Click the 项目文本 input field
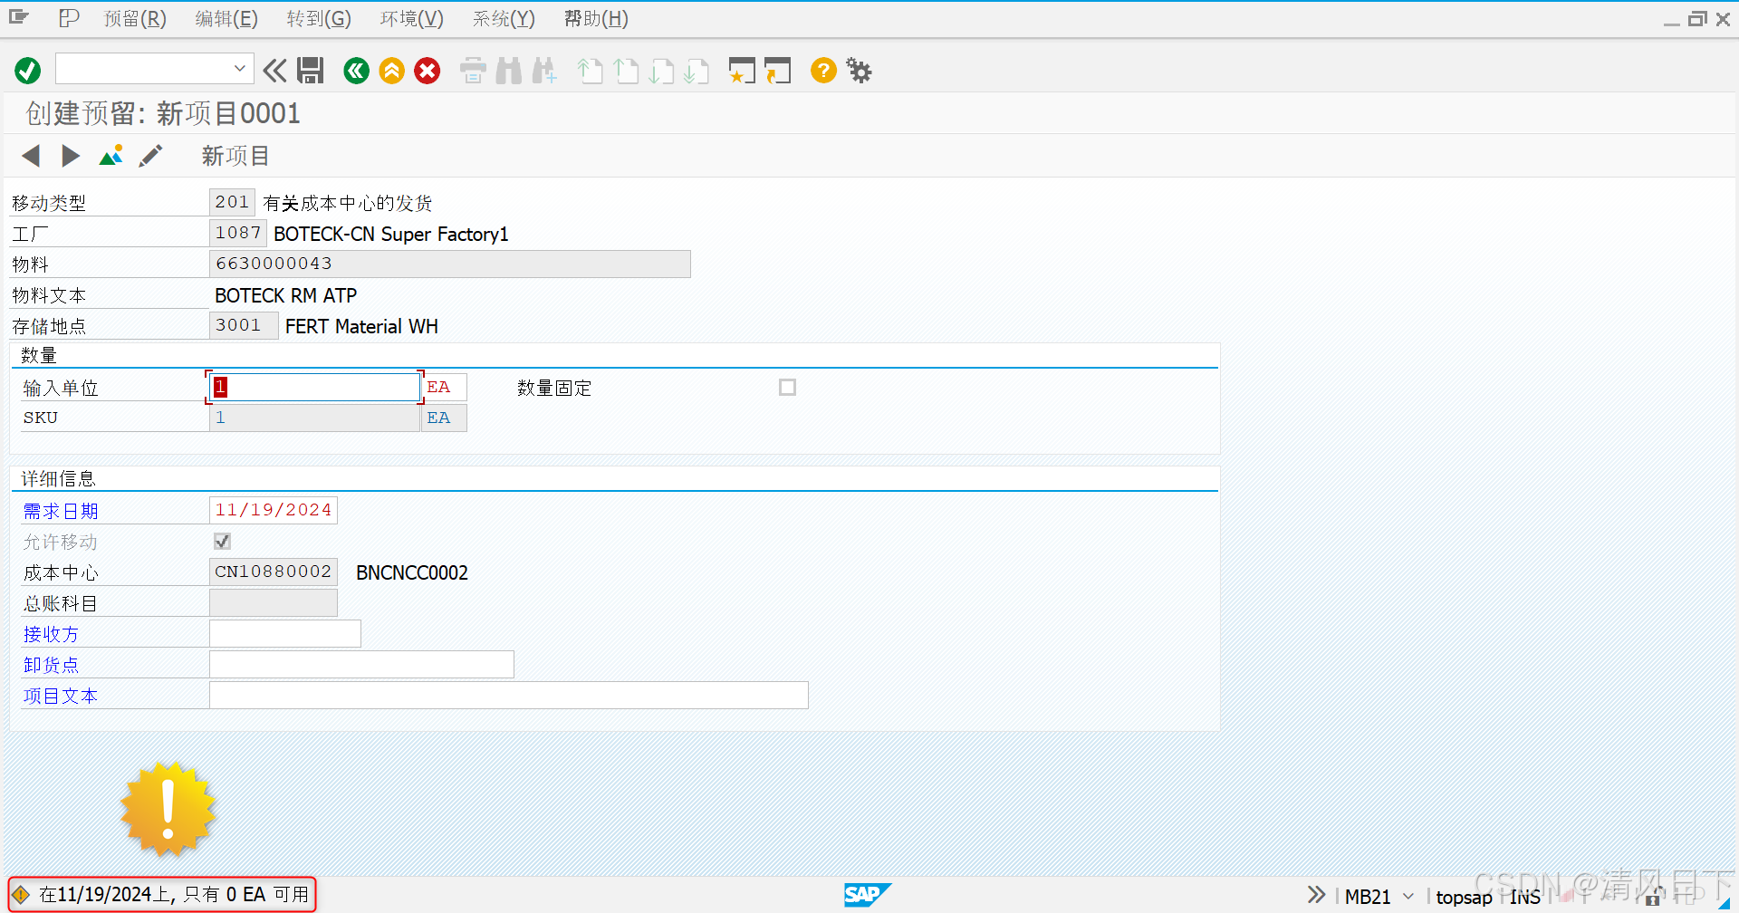Image resolution: width=1739 pixels, height=913 pixels. [x=509, y=695]
